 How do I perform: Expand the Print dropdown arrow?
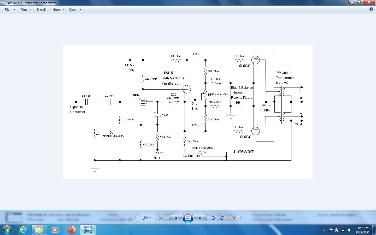coord(31,10)
